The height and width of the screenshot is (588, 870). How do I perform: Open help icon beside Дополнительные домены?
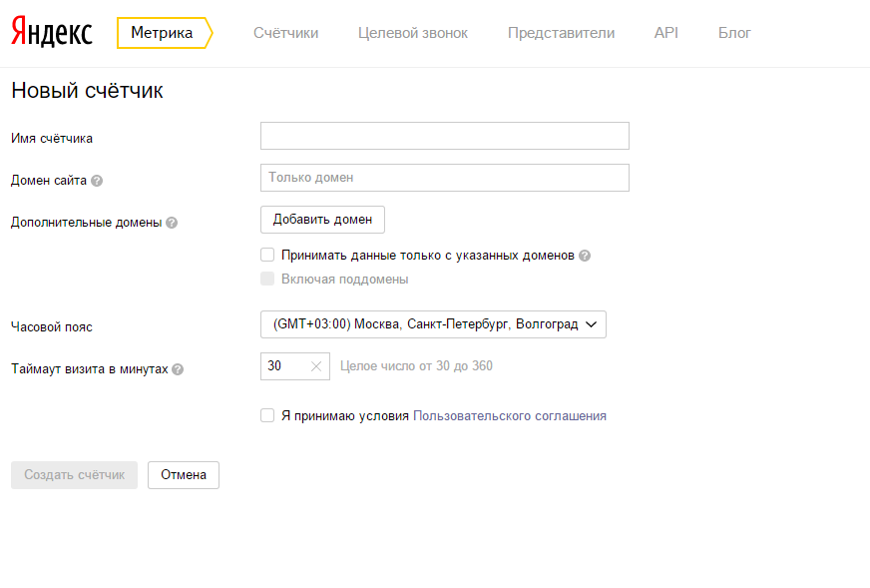(172, 223)
